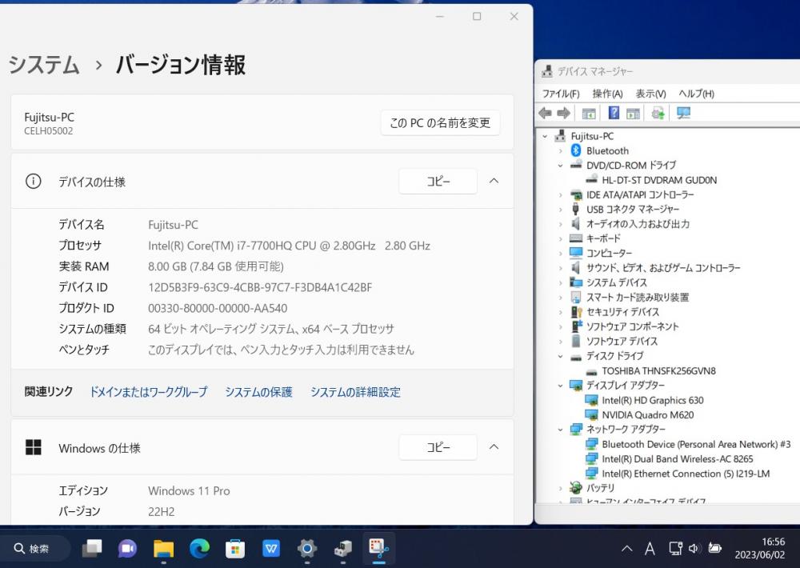This screenshot has height=568, width=800.
Task: Click the action pane icon beside Help
Action: click(x=633, y=114)
